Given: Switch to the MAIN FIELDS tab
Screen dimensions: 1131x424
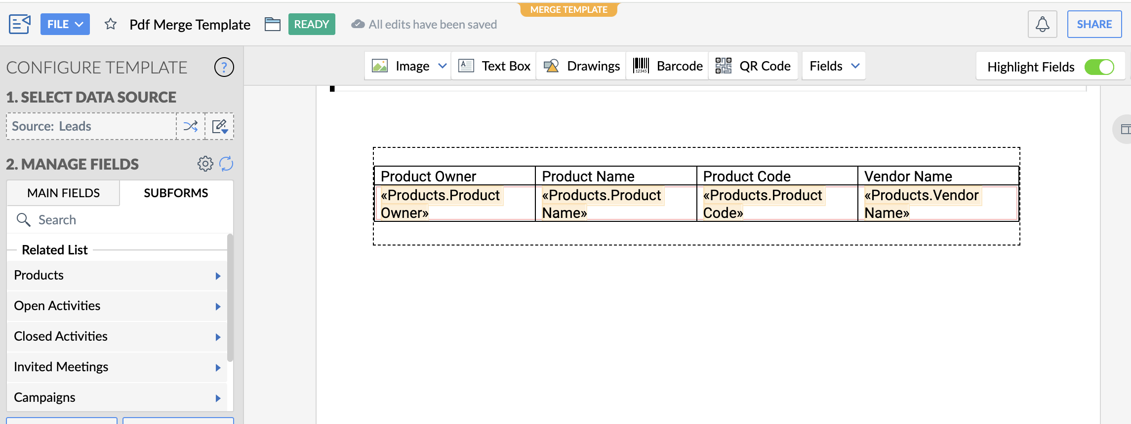Looking at the screenshot, I should coord(63,193).
